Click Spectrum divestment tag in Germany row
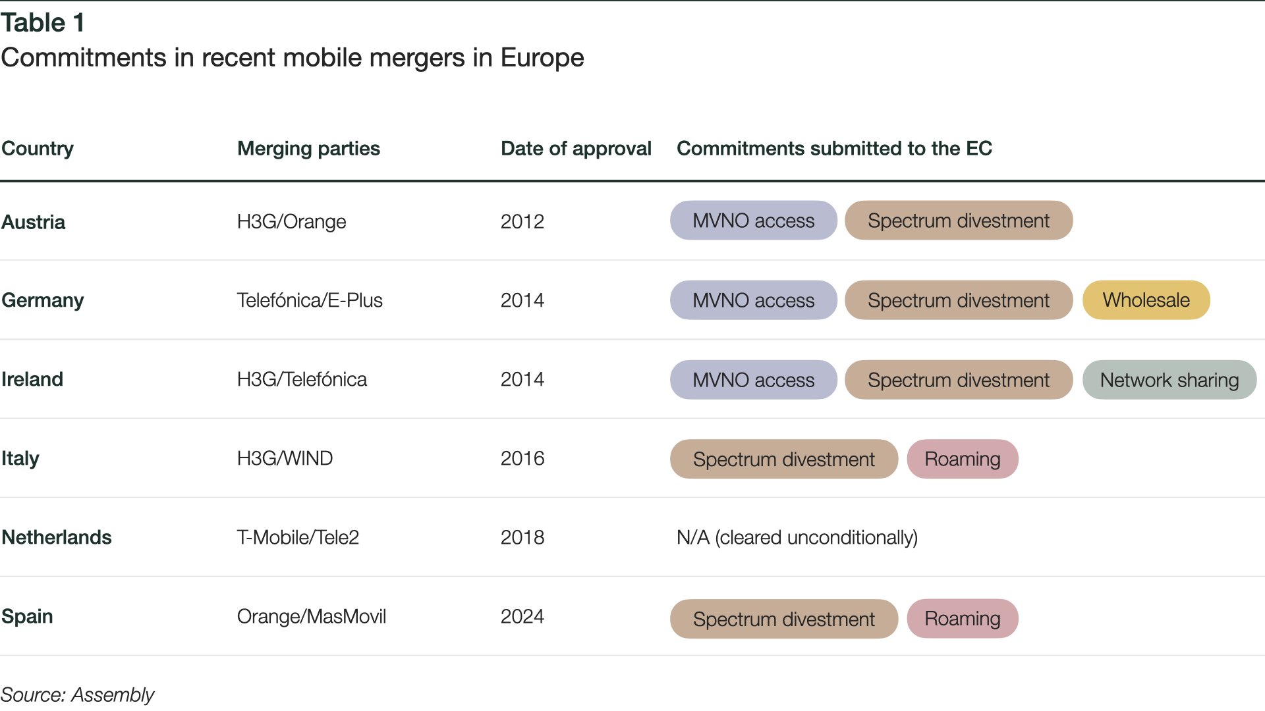This screenshot has width=1265, height=711. point(959,300)
